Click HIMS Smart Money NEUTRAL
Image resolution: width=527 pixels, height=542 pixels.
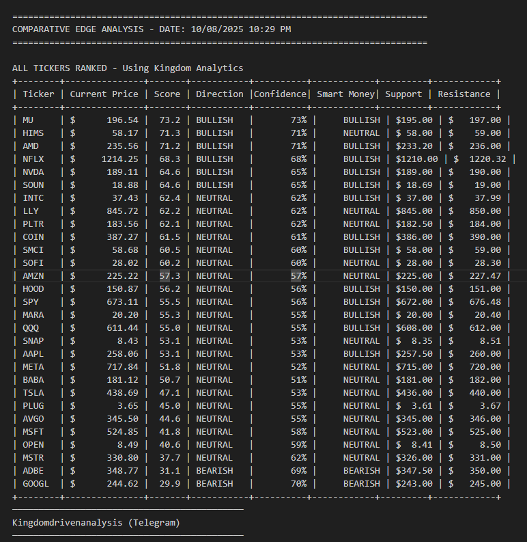coord(362,133)
